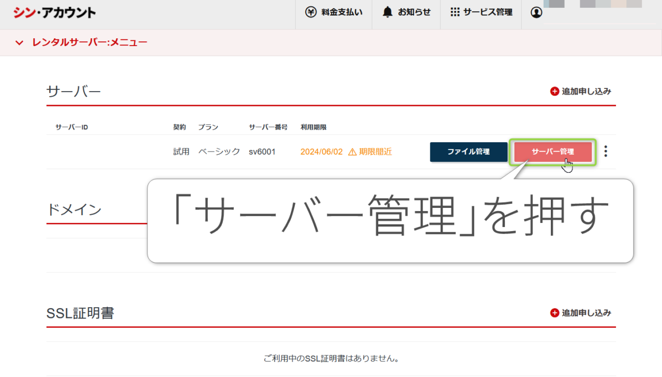Click 追加申し込み in the SSL証明書 section
Image resolution: width=662 pixels, height=377 pixels.
coord(586,313)
